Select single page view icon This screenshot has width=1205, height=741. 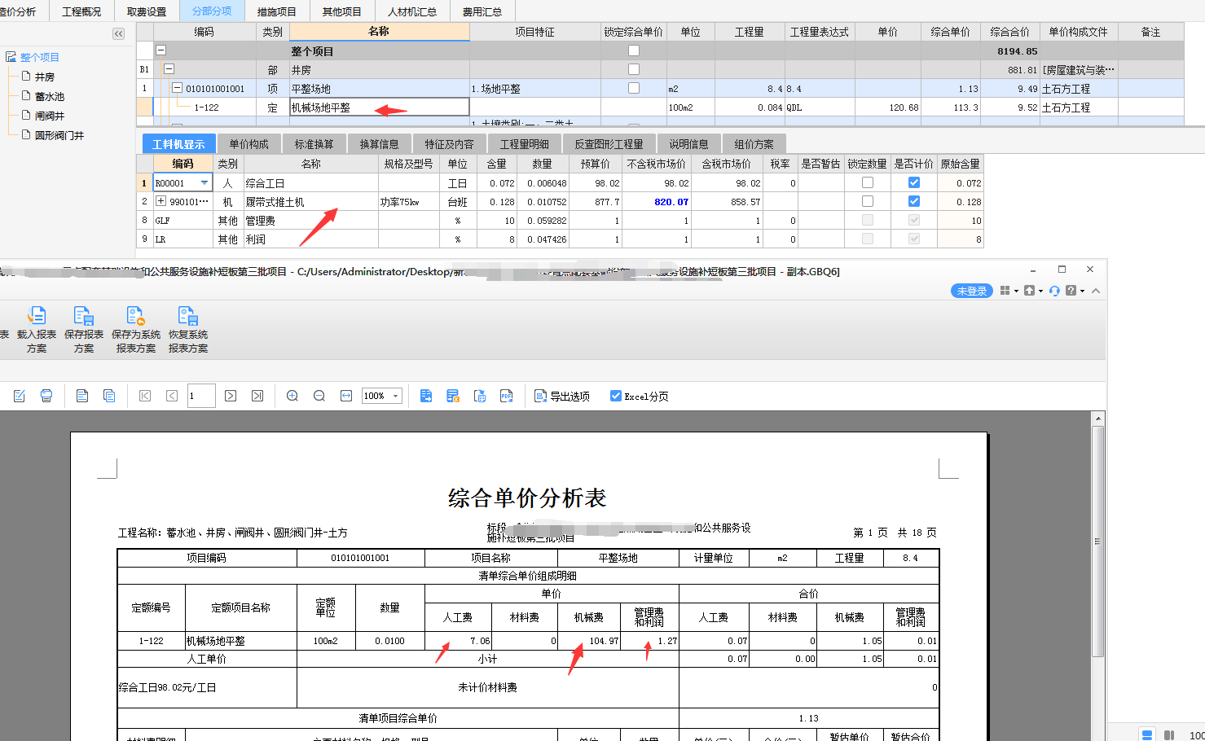[x=82, y=396]
